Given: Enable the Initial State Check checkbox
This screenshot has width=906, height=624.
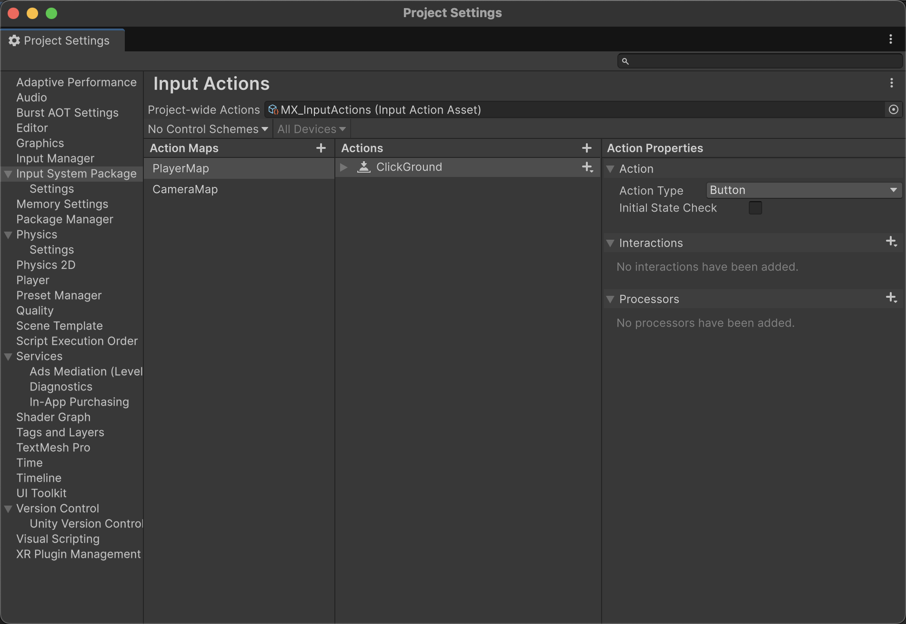Looking at the screenshot, I should coord(755,207).
